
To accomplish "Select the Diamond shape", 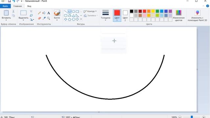I will [x=66, y=19].
